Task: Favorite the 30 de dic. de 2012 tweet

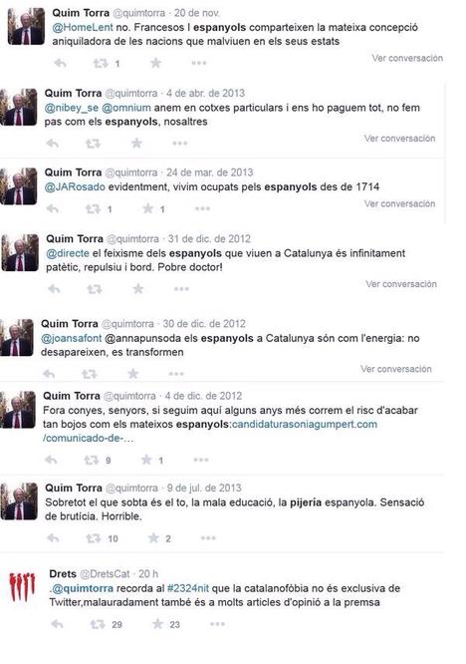Action: (x=133, y=374)
